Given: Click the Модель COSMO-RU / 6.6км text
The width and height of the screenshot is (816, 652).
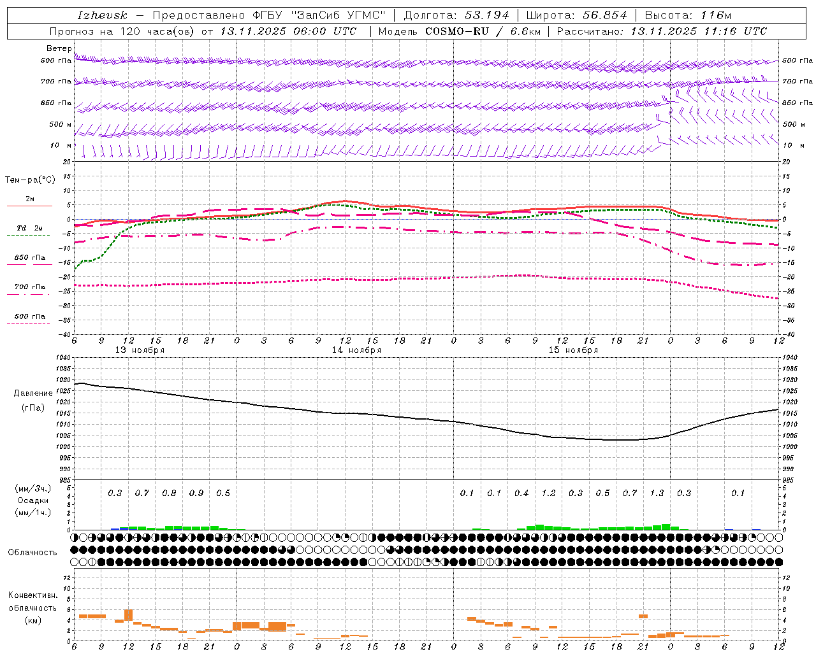Looking at the screenshot, I should (x=460, y=31).
